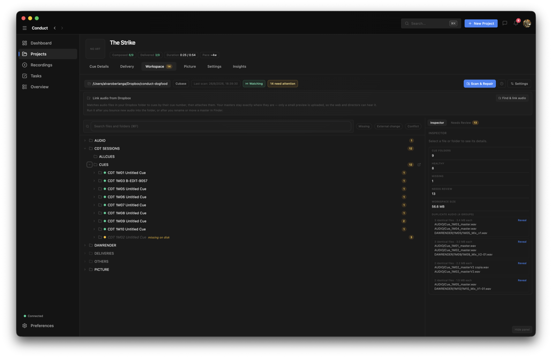The image size is (552, 358).
Task: Click the NO ART placeholder thumbnail
Action: point(95,49)
